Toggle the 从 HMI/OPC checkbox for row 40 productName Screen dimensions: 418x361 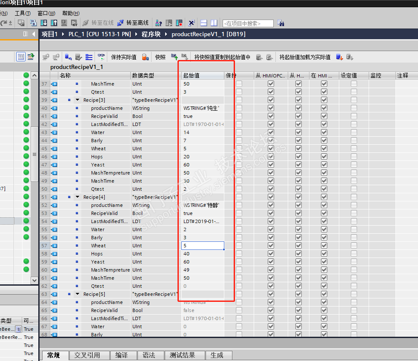coord(271,108)
